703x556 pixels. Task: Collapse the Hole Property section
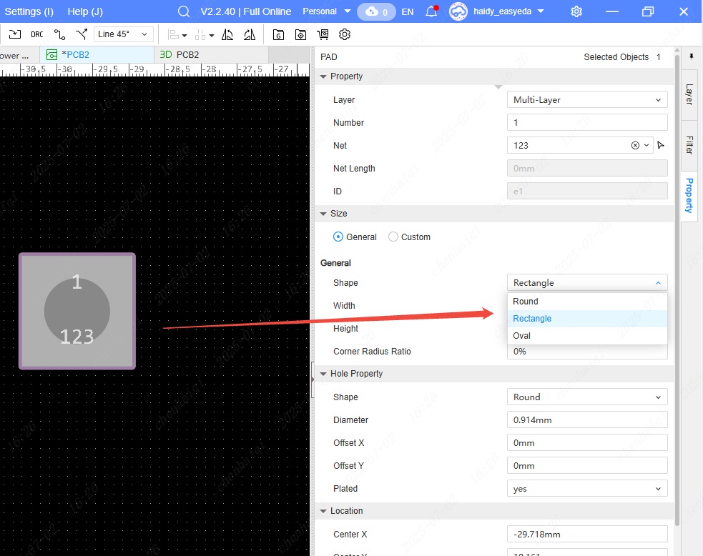pos(324,374)
